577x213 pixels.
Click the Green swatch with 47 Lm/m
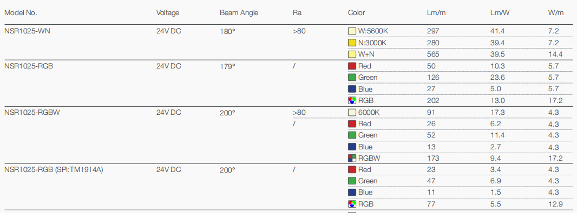(352, 181)
